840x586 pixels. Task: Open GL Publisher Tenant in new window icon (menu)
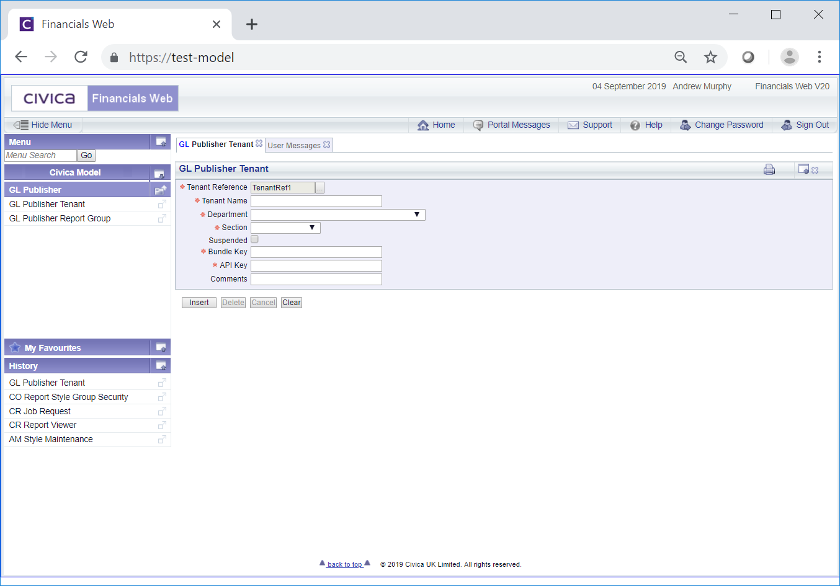click(x=162, y=204)
